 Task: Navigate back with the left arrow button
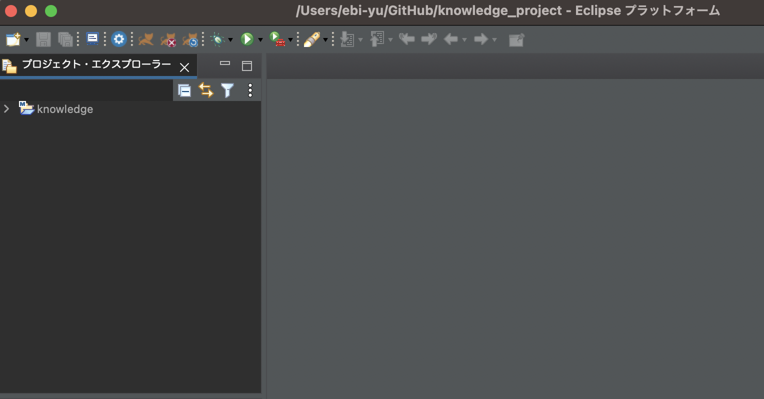450,39
